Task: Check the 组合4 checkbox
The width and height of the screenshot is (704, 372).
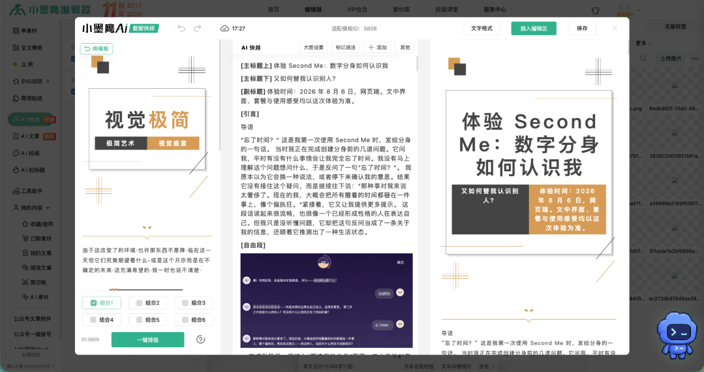Action: pos(93,320)
